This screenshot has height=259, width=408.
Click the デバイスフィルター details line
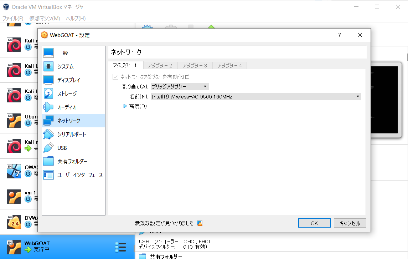173,247
